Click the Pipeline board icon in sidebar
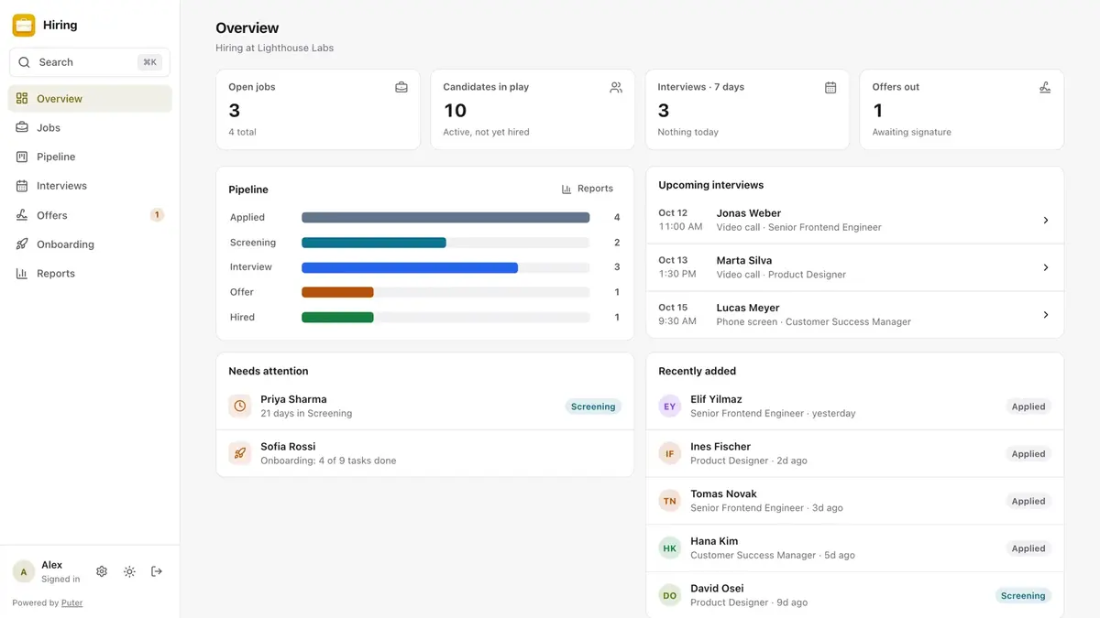The height and width of the screenshot is (618, 1100). tap(22, 157)
